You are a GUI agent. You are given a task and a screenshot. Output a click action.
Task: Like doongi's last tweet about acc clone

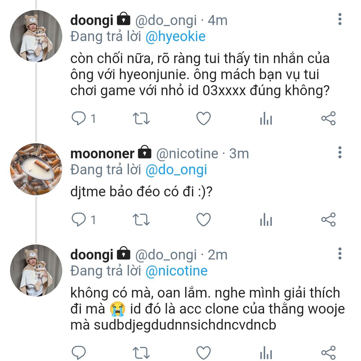pyautogui.click(x=203, y=353)
